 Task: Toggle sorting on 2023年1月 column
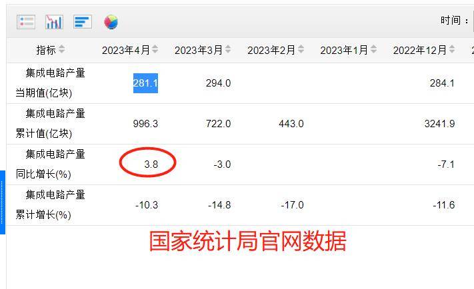(x=373, y=49)
